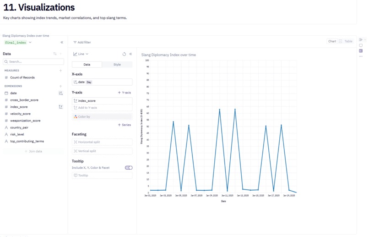Screen dimensions: 369x237
Task: Add a new measure in MEASURES section
Action: point(60,71)
